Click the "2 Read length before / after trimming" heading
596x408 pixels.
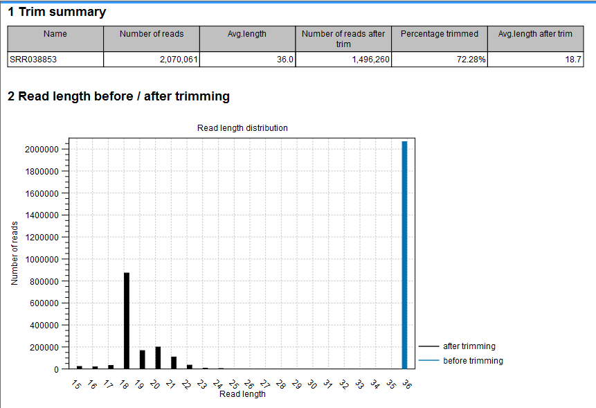(118, 96)
